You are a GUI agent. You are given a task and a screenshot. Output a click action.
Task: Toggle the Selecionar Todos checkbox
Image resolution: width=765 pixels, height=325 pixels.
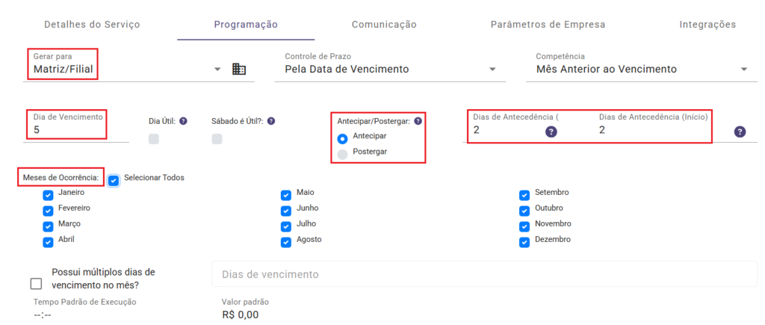pyautogui.click(x=114, y=180)
